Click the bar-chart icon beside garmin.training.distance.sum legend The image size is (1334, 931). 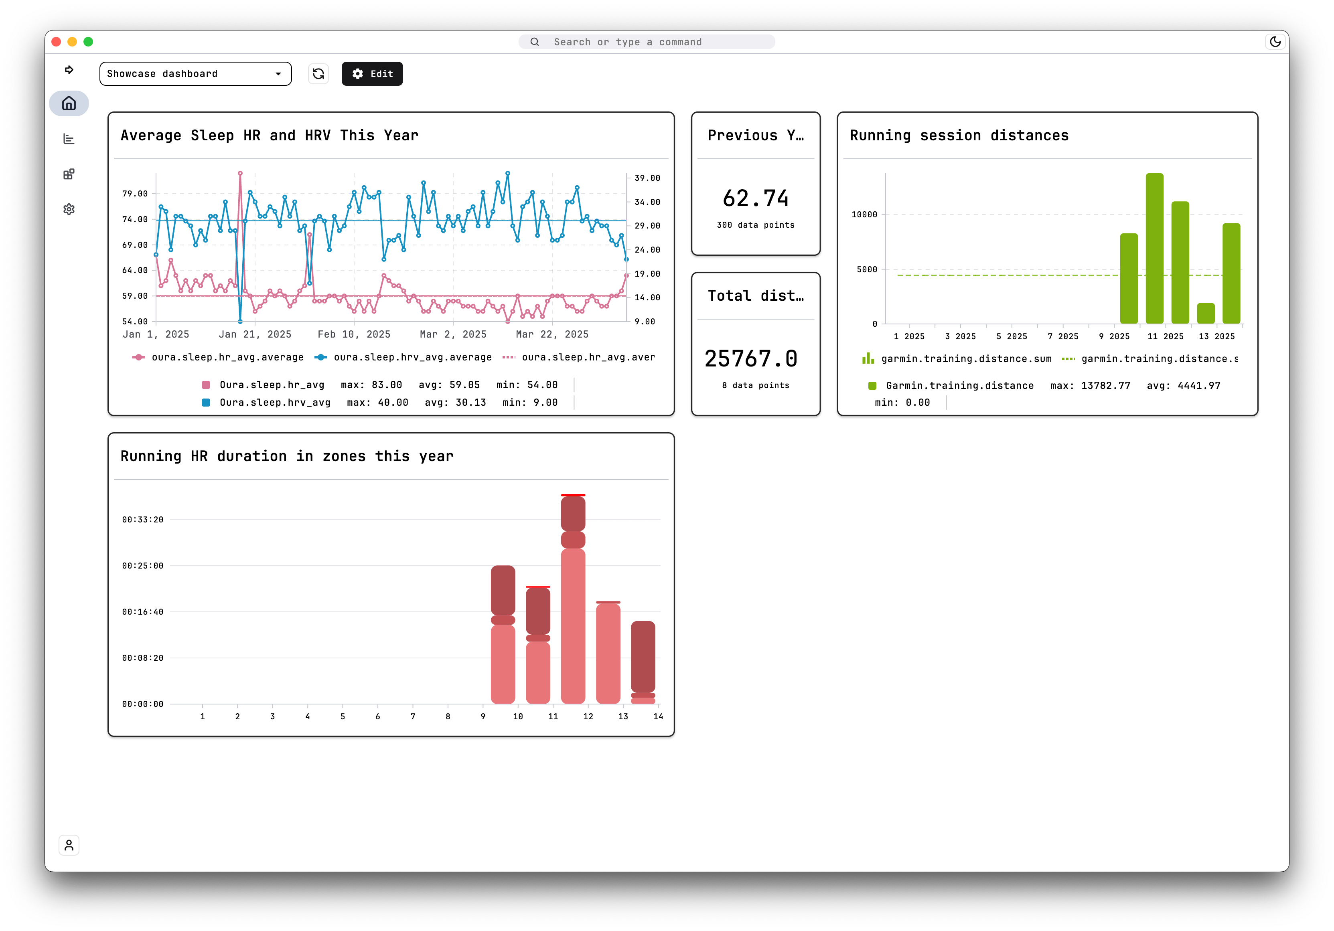[x=868, y=358]
